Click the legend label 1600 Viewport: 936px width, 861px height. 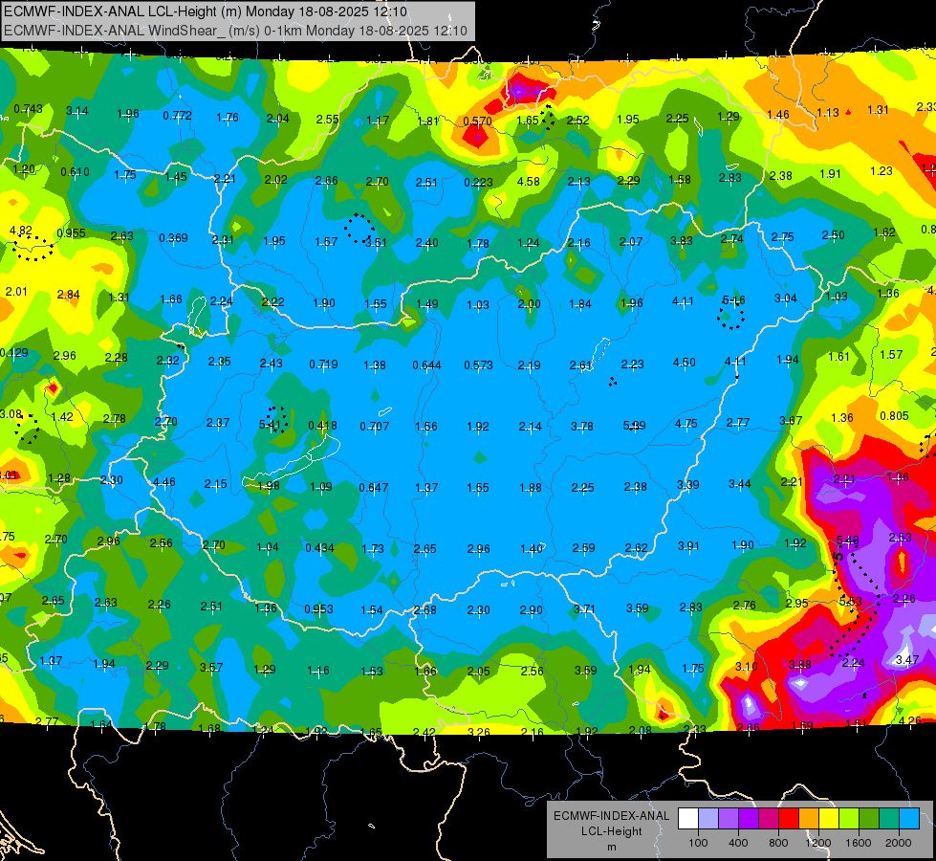pos(859,843)
